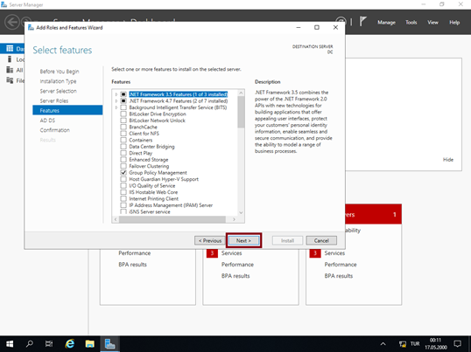Check IP Address Management (IPAM) Server
This screenshot has width=471, height=352.
click(123, 205)
